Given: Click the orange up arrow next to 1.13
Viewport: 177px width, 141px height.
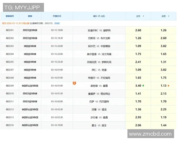Looking at the screenshot, I should (x=168, y=86).
